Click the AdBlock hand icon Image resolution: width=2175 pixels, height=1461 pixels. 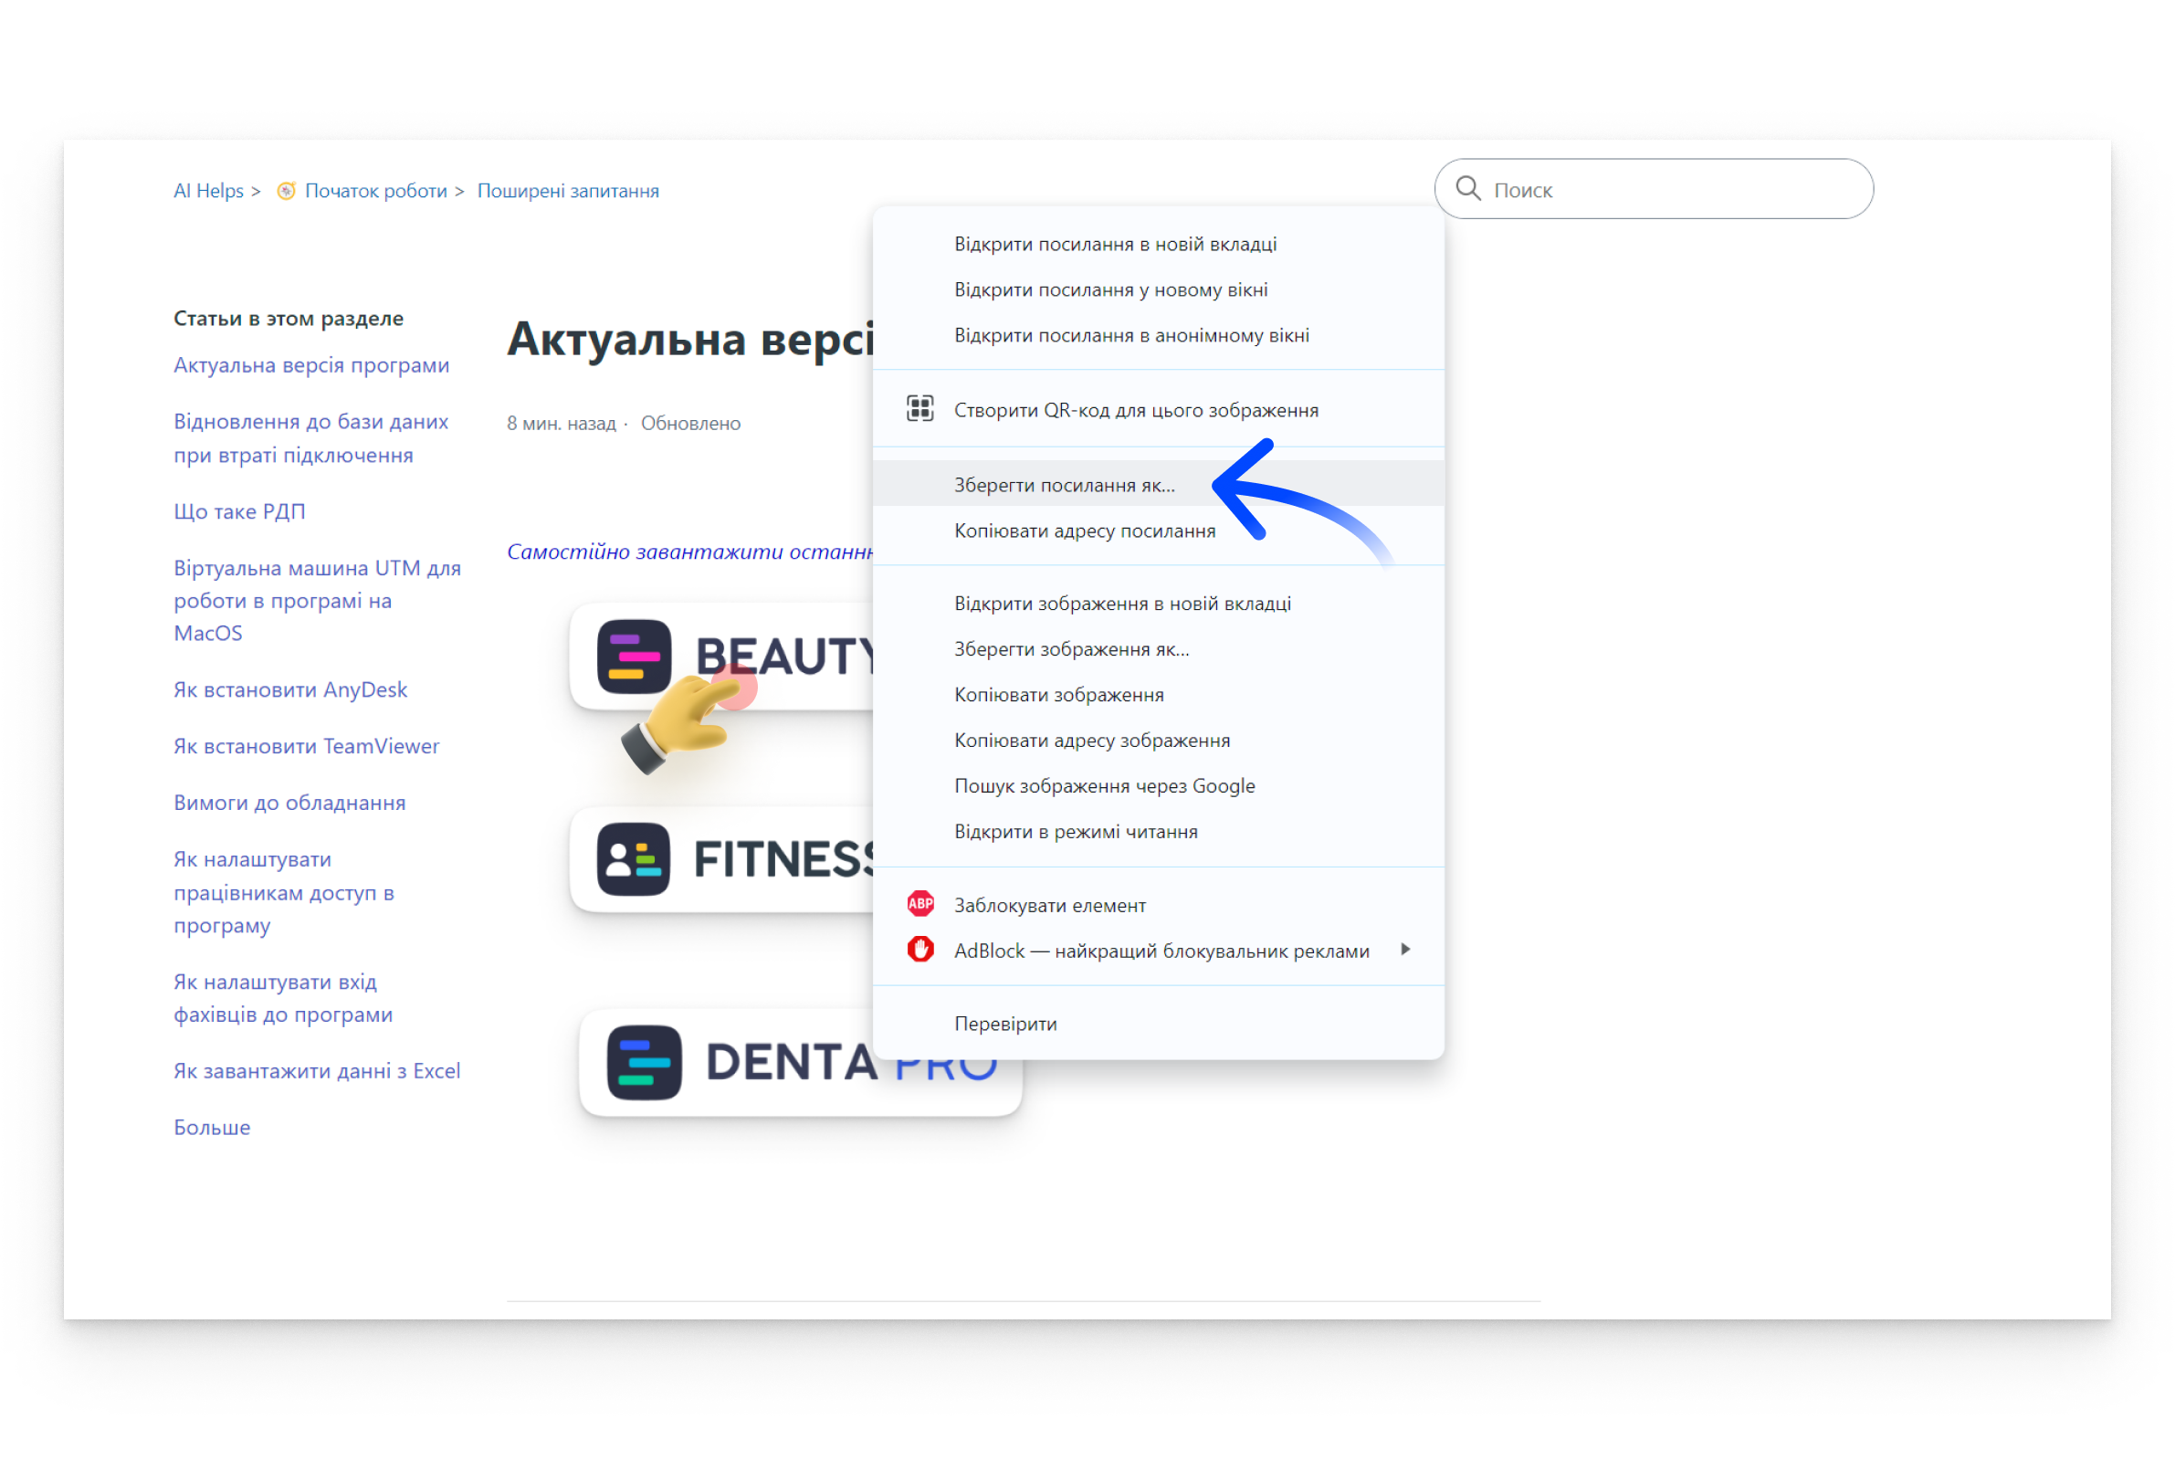pos(920,949)
